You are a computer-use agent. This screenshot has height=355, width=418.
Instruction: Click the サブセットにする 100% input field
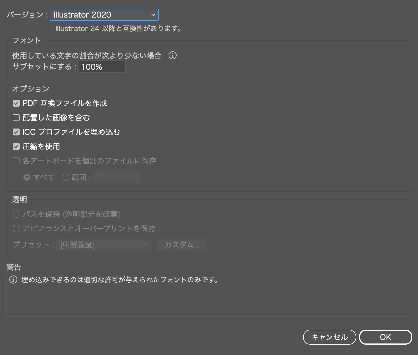(x=102, y=67)
